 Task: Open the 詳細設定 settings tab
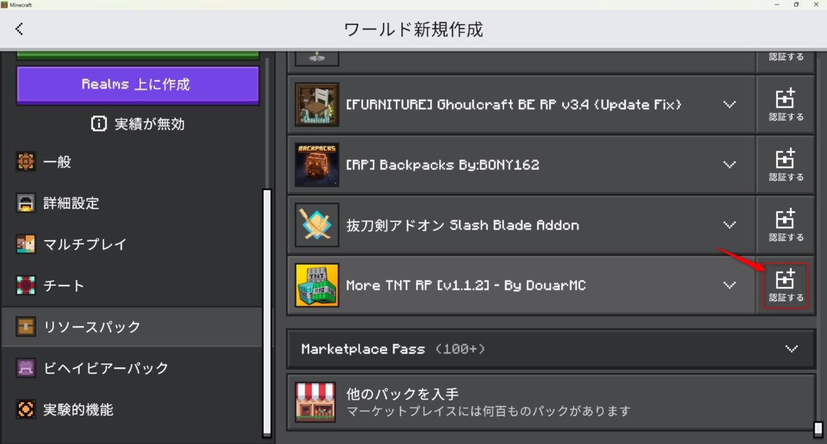tap(132, 203)
